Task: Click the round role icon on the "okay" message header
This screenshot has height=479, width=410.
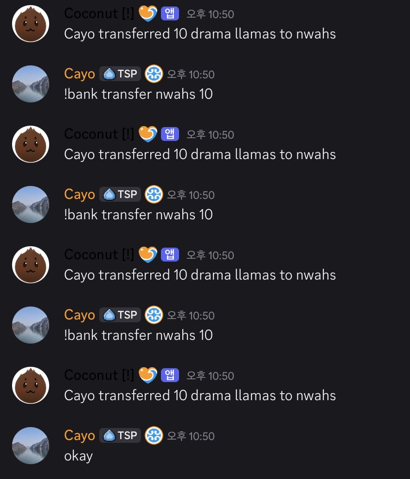Action: [x=154, y=436]
